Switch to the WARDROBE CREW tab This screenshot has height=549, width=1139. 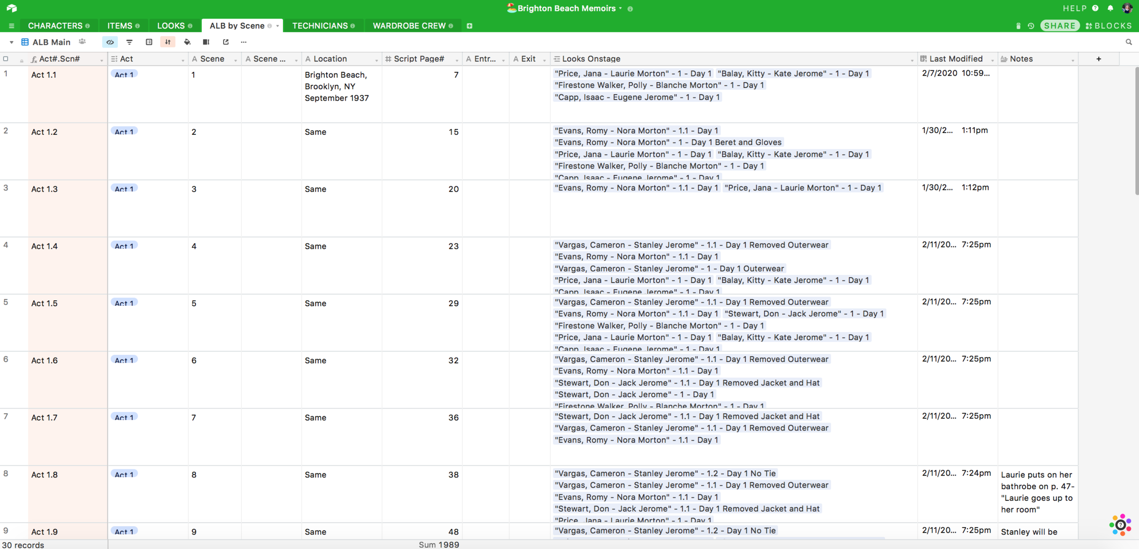(409, 26)
